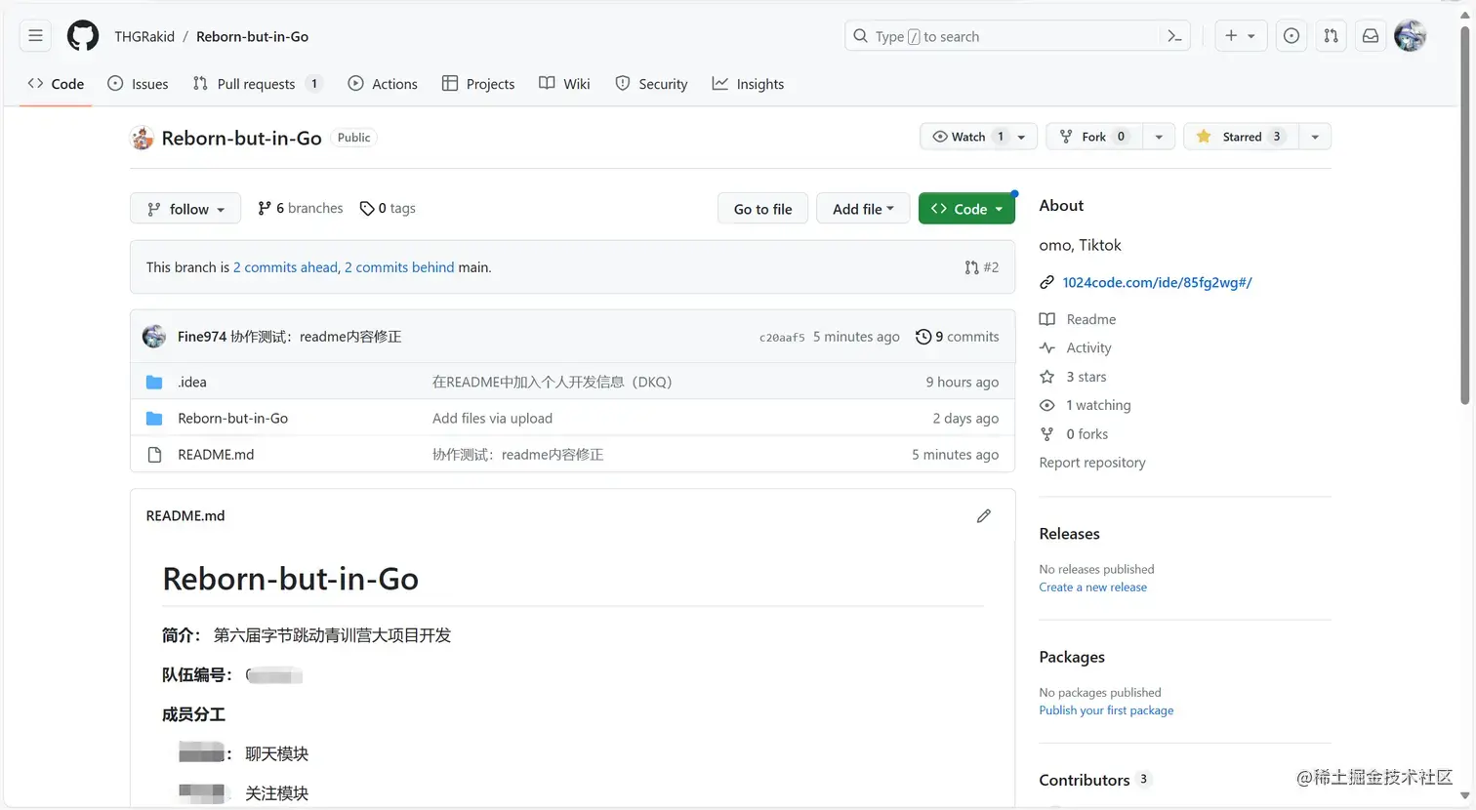Screen dimensions: 1476x810
Task: Open the Packages heading link
Action: pos(1072,657)
